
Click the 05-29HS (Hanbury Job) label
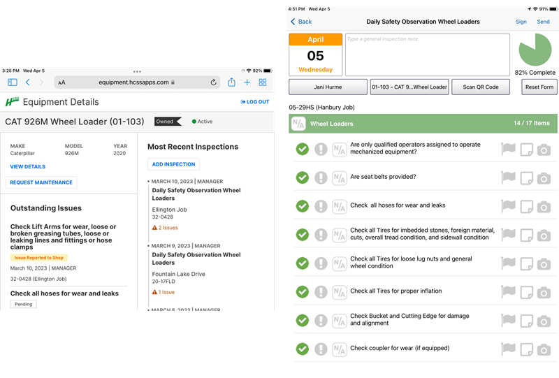(321, 108)
